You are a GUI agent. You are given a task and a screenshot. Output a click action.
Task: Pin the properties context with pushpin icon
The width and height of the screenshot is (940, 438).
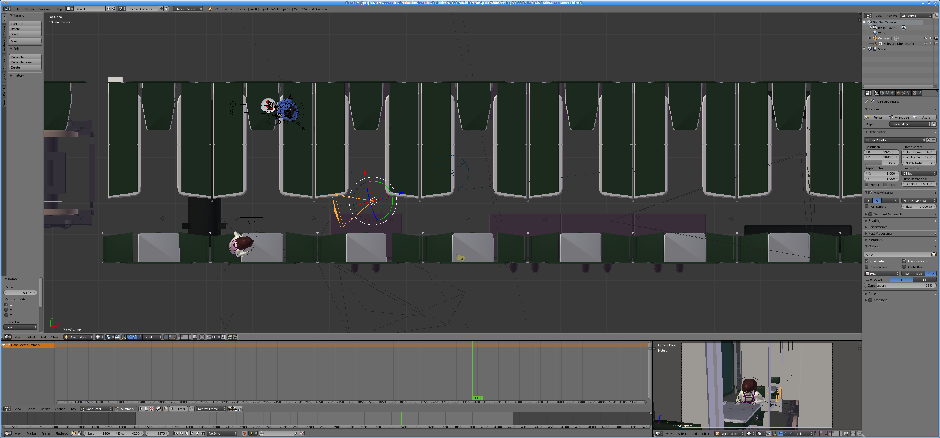867,101
